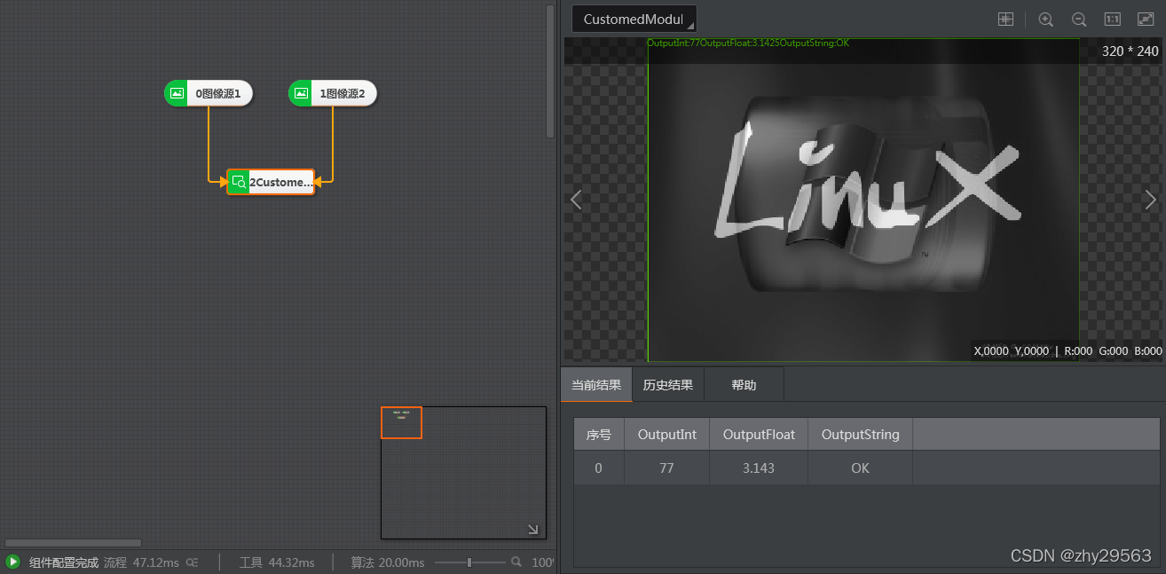The height and width of the screenshot is (574, 1166).
Task: Click the result cell showing 77
Action: [666, 468]
